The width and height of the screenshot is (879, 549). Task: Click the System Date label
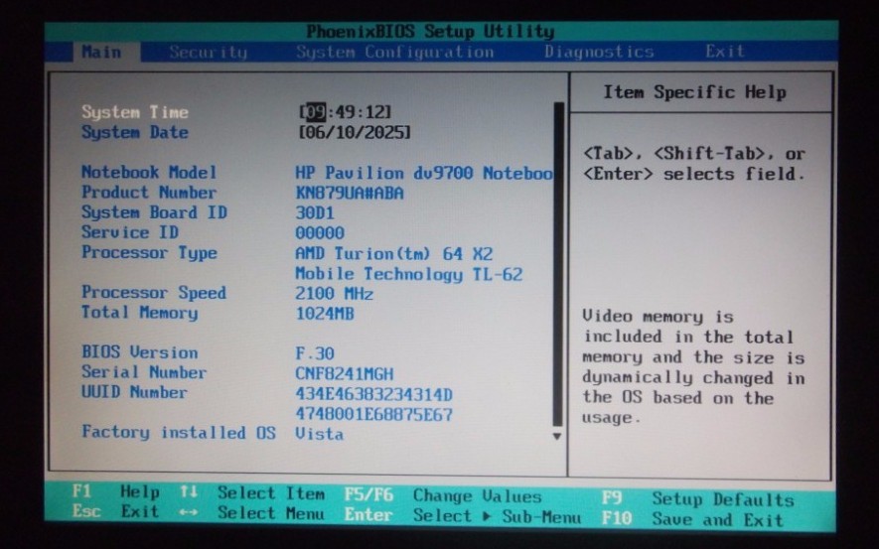pyautogui.click(x=134, y=133)
